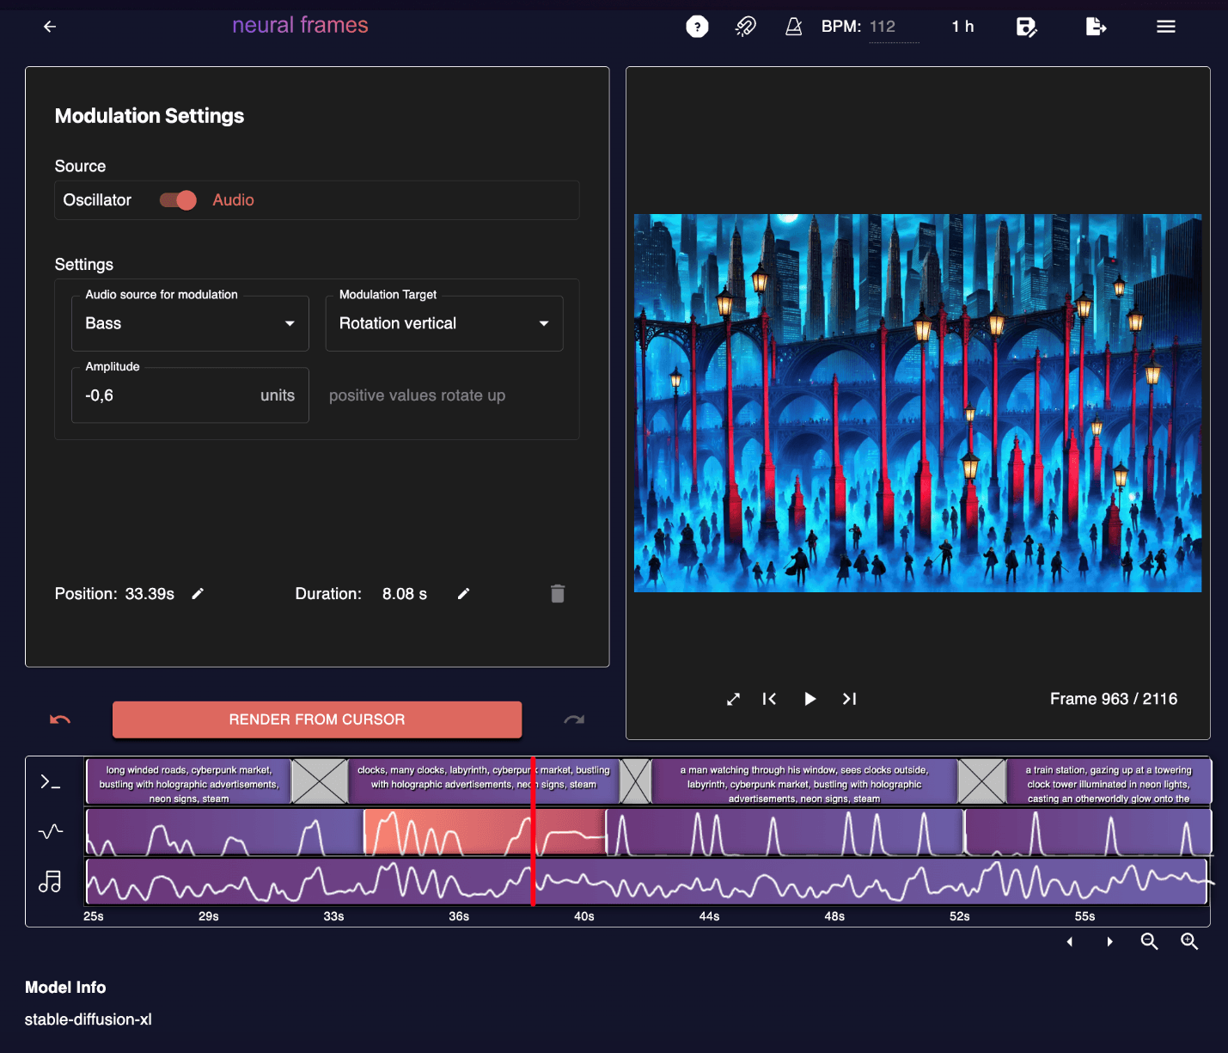Image resolution: width=1228 pixels, height=1053 pixels.
Task: Select the modulation waveform track icon
Action: [51, 831]
